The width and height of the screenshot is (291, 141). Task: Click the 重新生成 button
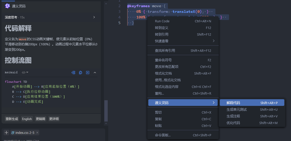(x=12, y=119)
